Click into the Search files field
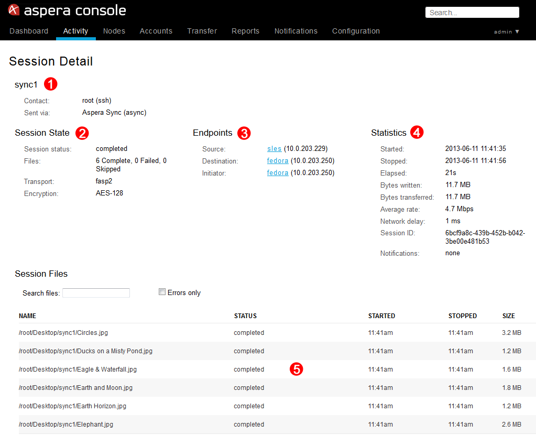This screenshot has width=536, height=435. click(x=96, y=293)
